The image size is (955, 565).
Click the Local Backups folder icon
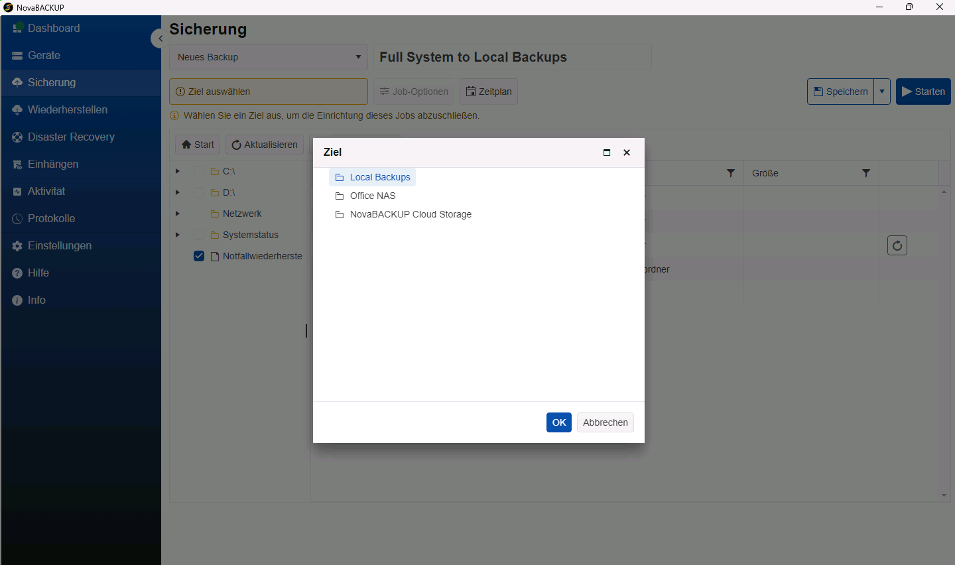pyautogui.click(x=340, y=178)
